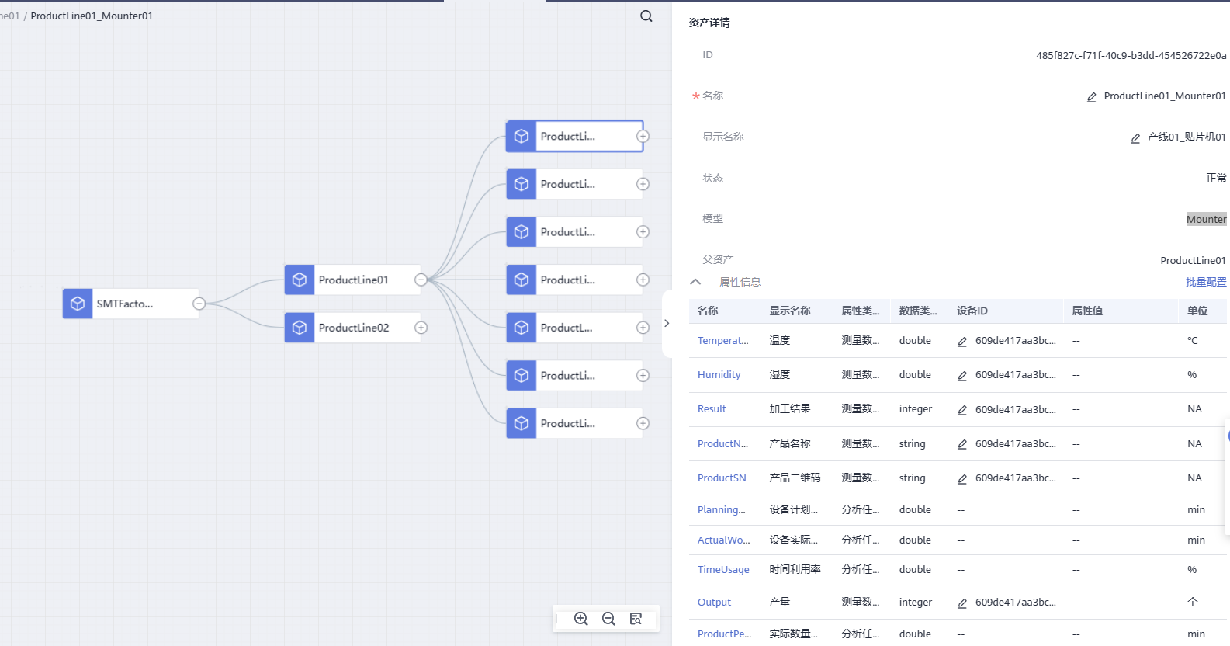
Task: Open the ProductN... property link
Action: tap(722, 443)
